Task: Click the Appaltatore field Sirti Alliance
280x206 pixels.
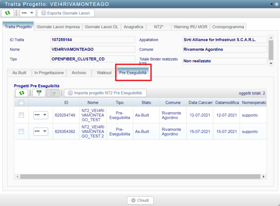Action: (225, 39)
